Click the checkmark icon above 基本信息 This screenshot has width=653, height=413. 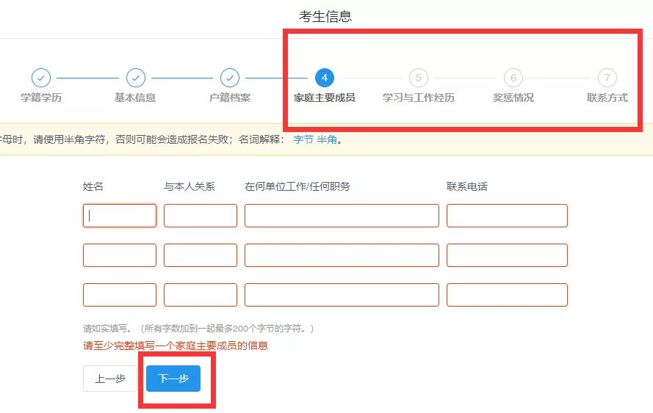click(x=135, y=78)
